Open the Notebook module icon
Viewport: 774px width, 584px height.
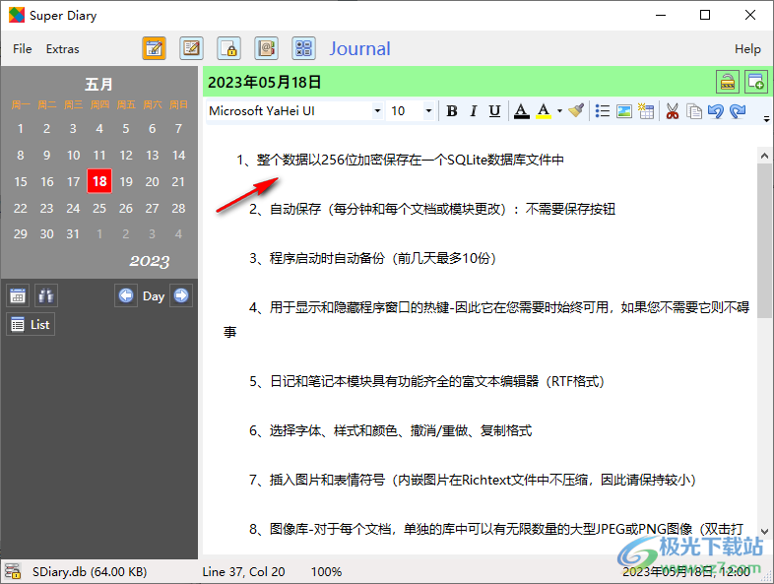point(191,48)
